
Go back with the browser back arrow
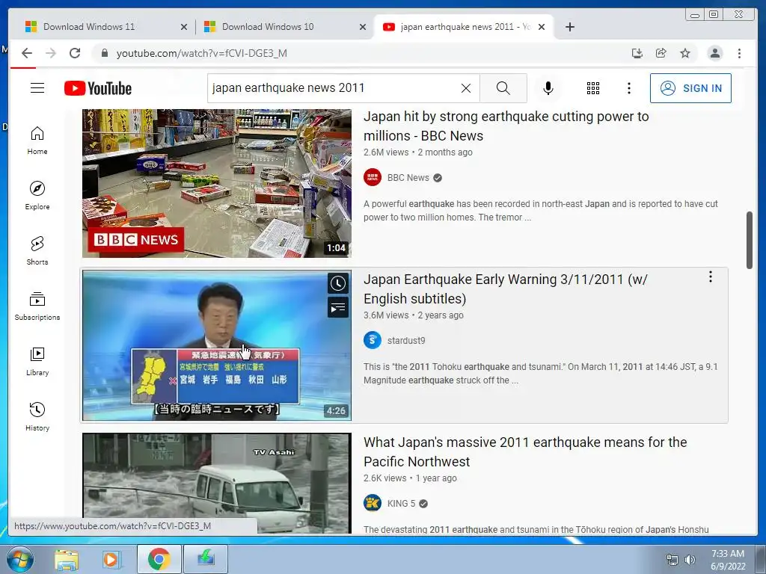(27, 53)
